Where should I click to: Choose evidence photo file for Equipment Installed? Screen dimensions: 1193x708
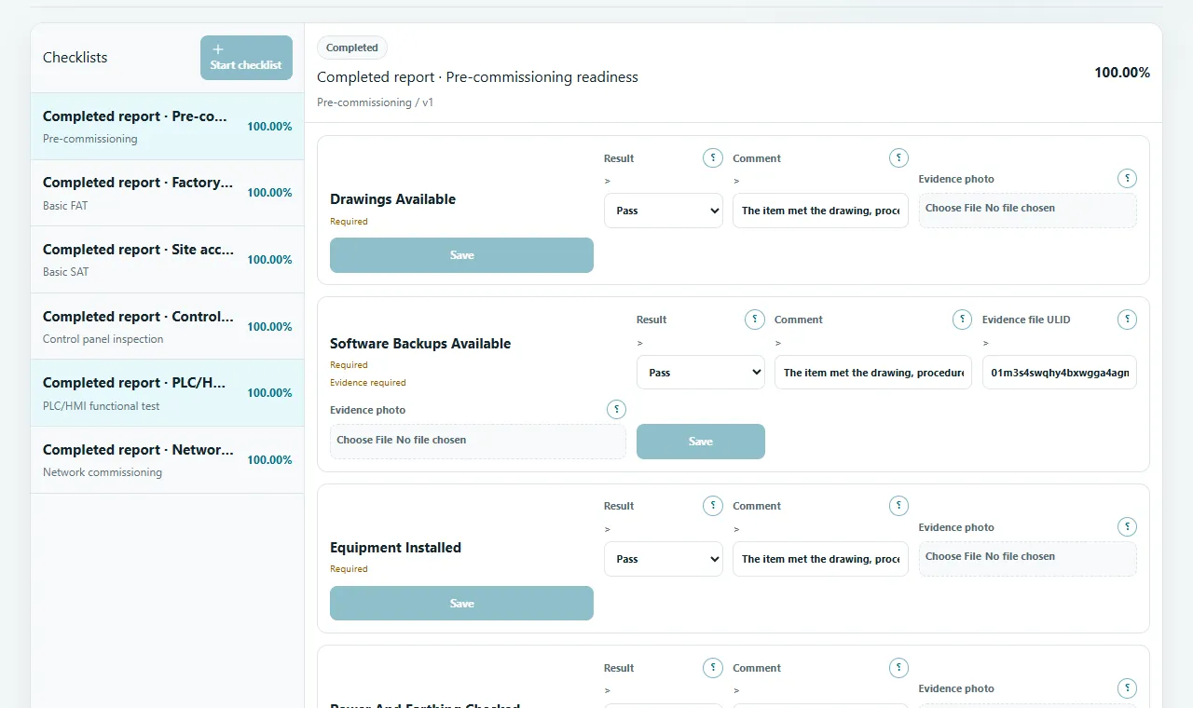click(x=1028, y=559)
